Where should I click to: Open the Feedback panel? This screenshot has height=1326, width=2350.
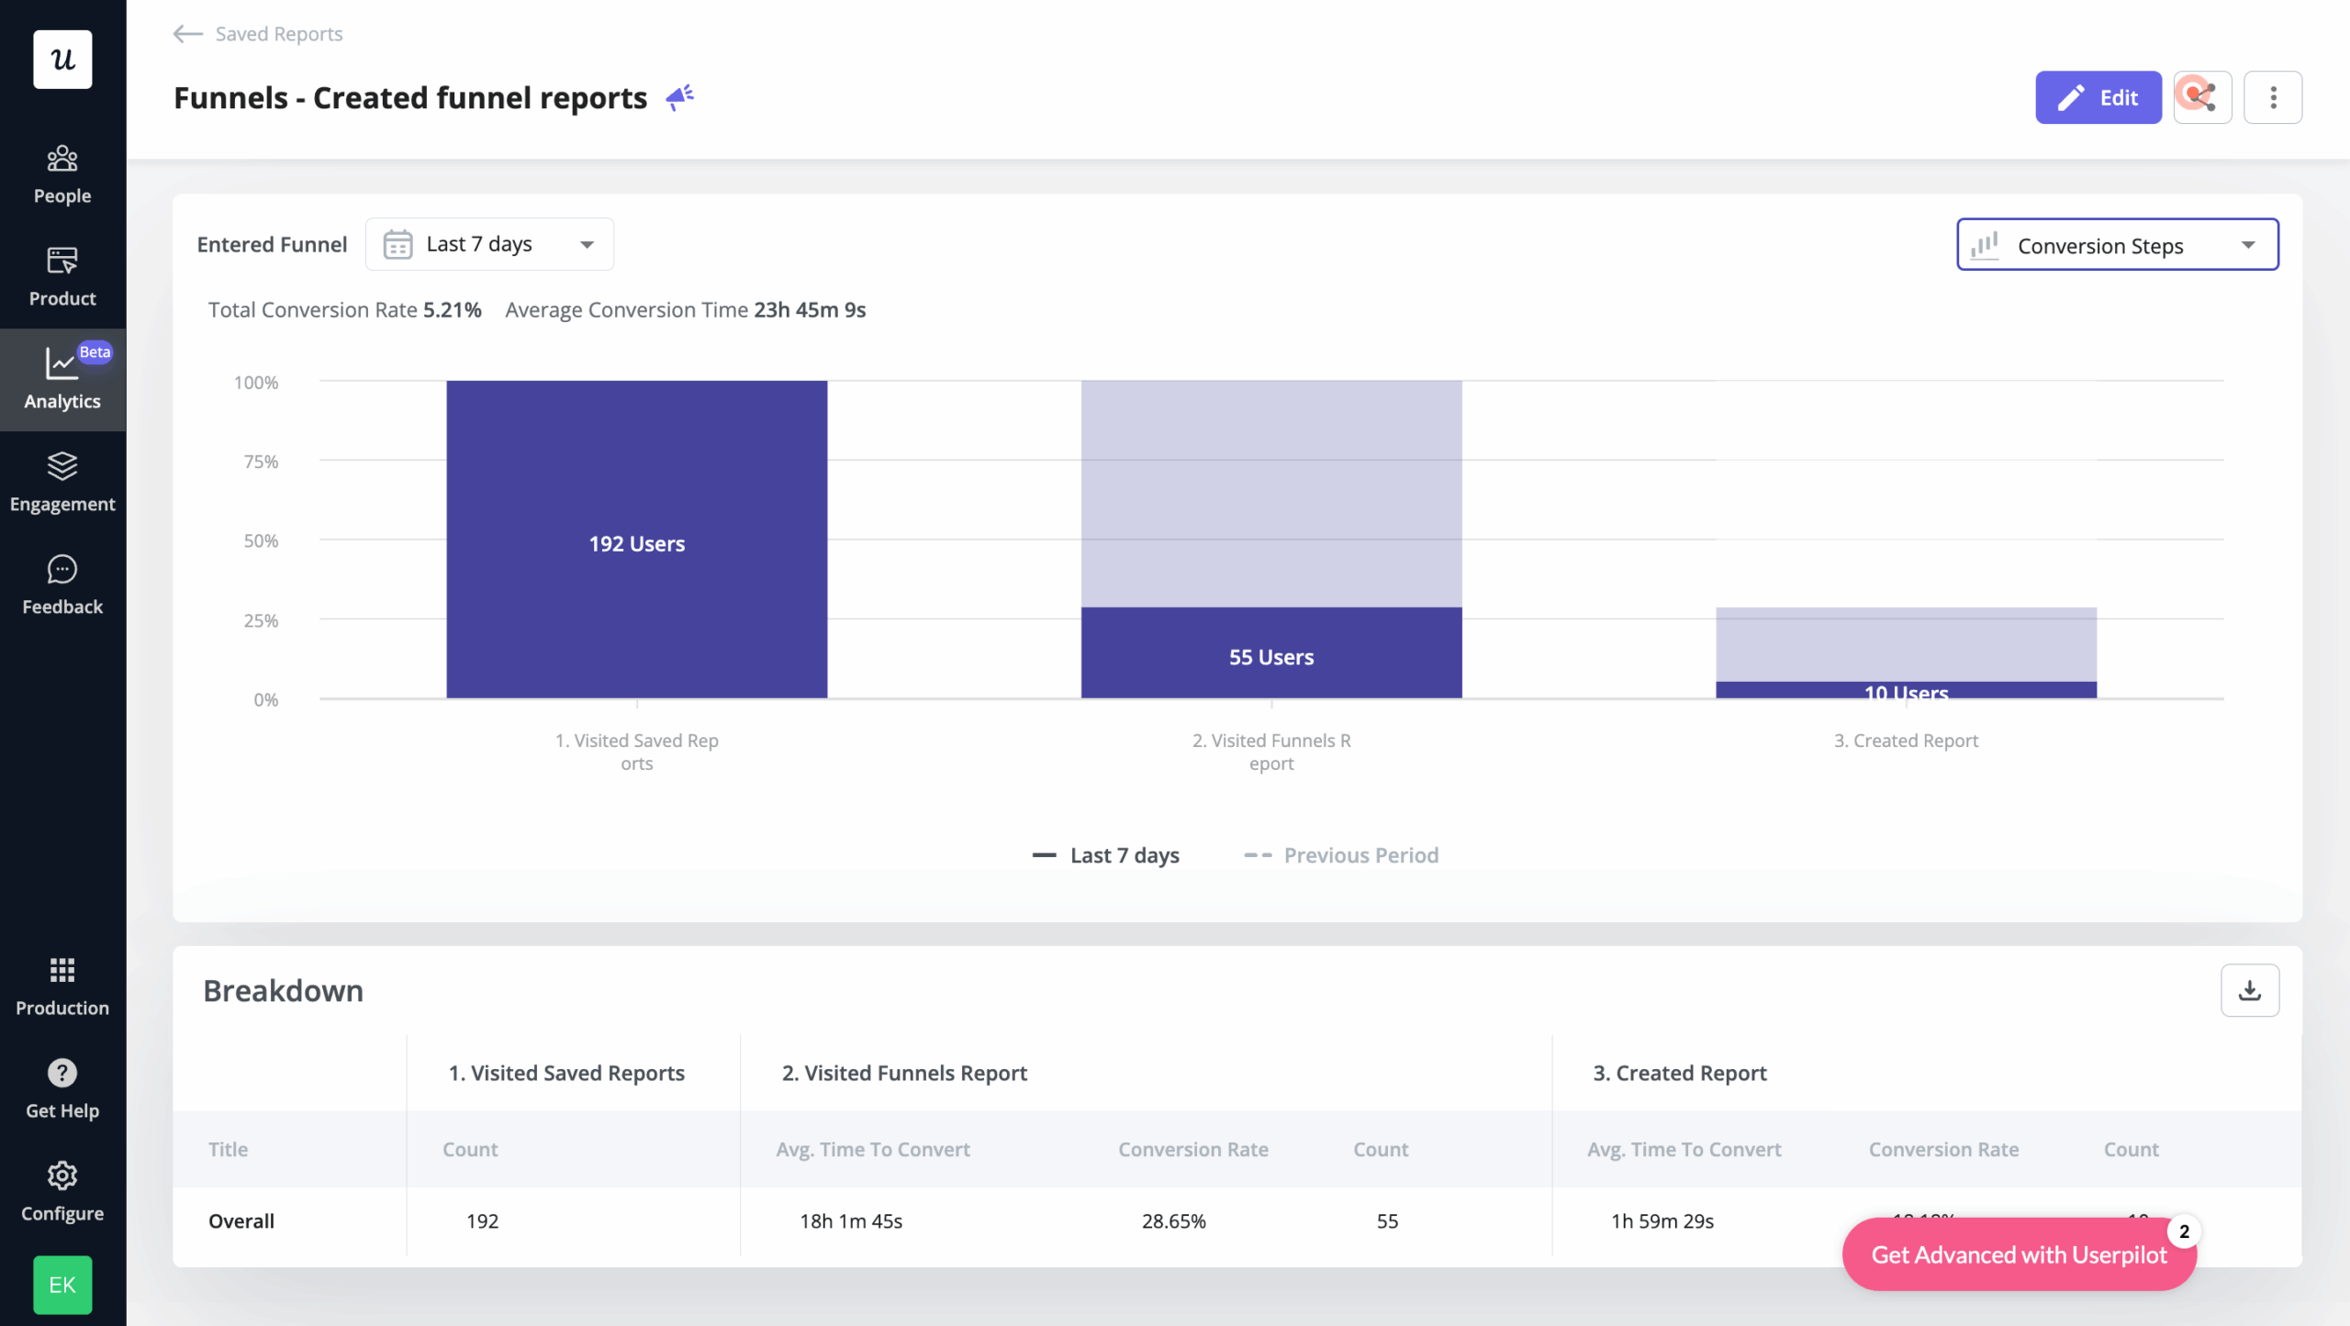coord(62,585)
